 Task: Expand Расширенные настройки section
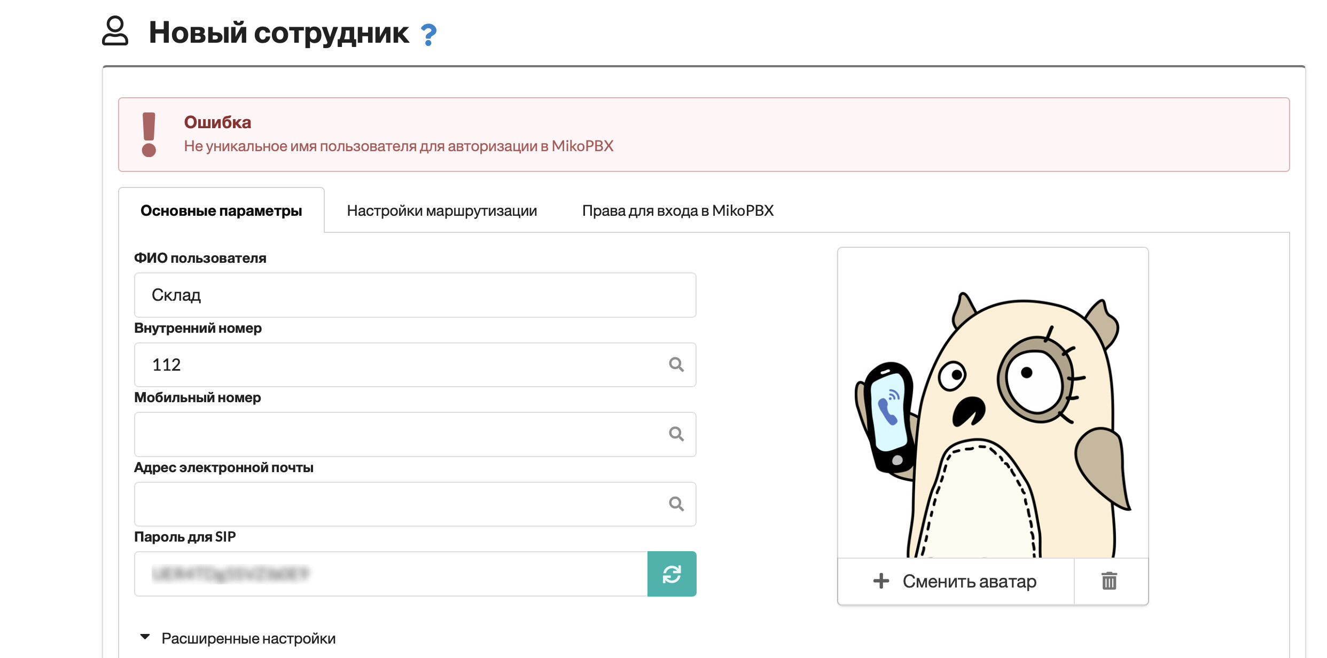(248, 638)
